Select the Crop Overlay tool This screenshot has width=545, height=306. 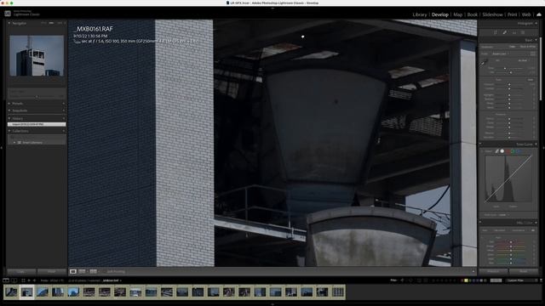(x=496, y=32)
